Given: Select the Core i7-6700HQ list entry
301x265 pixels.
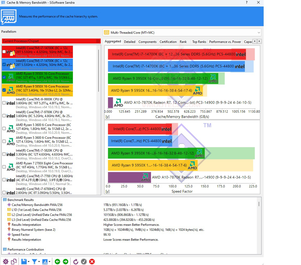Looking at the screenshot, I should click(x=37, y=191).
